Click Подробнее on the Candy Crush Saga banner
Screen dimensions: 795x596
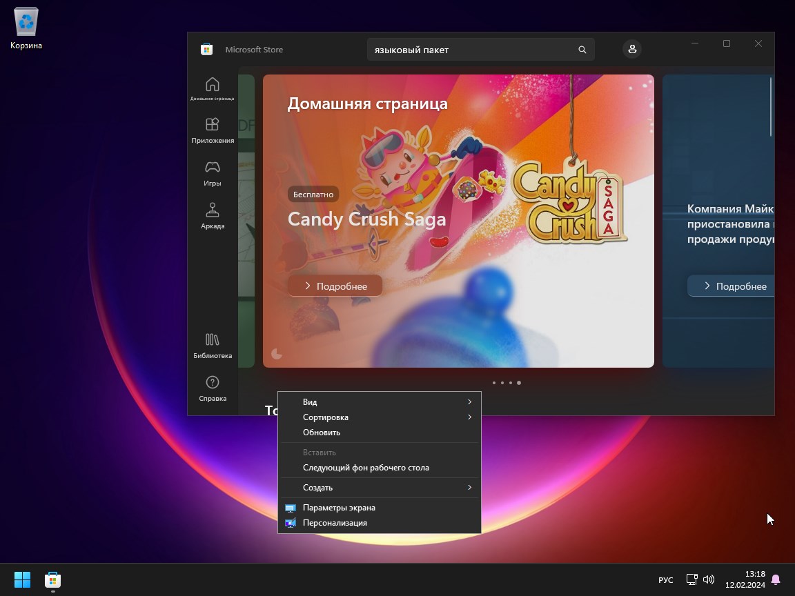(x=335, y=286)
